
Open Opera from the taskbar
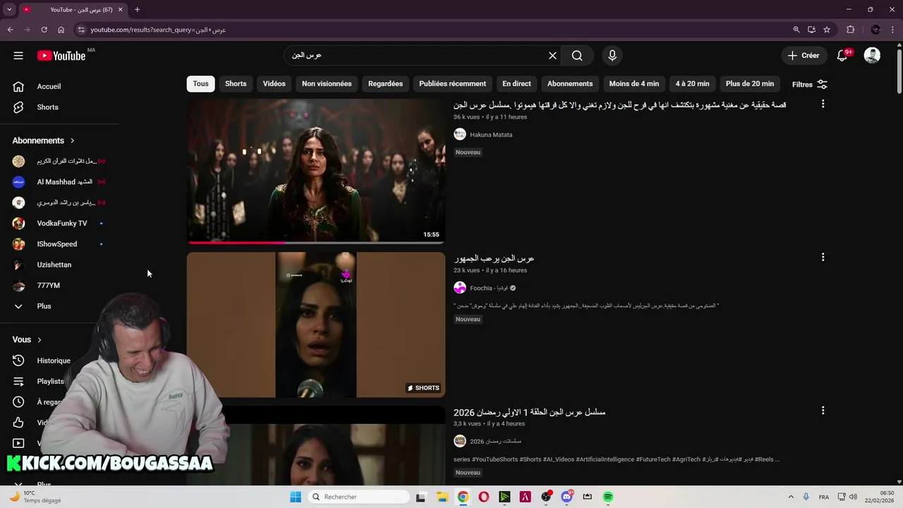click(483, 497)
